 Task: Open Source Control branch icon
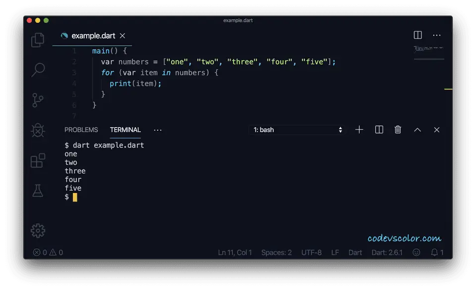point(38,100)
